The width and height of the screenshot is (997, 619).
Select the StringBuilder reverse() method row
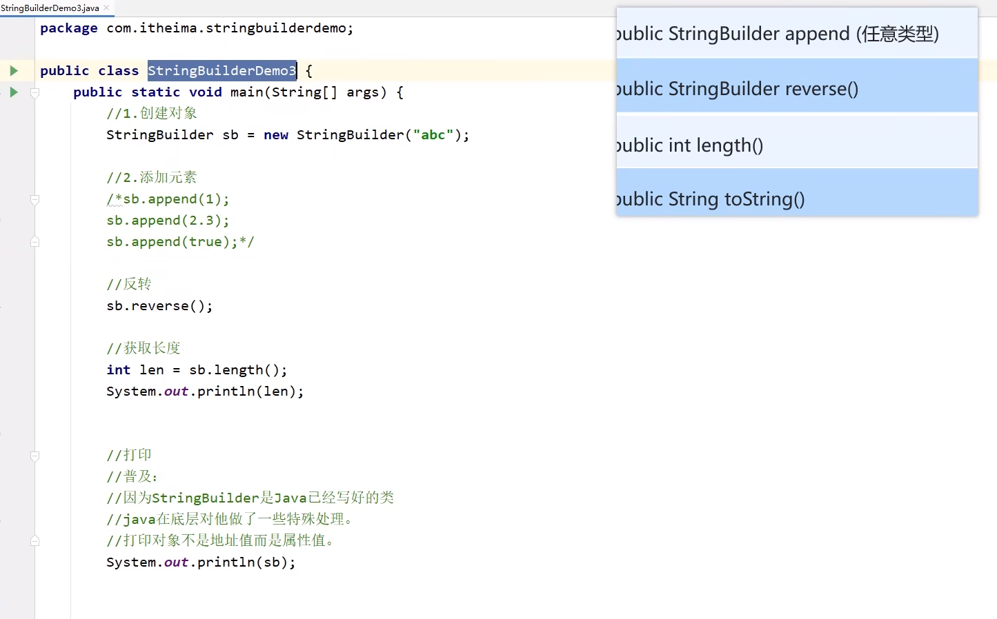pyautogui.click(x=797, y=87)
